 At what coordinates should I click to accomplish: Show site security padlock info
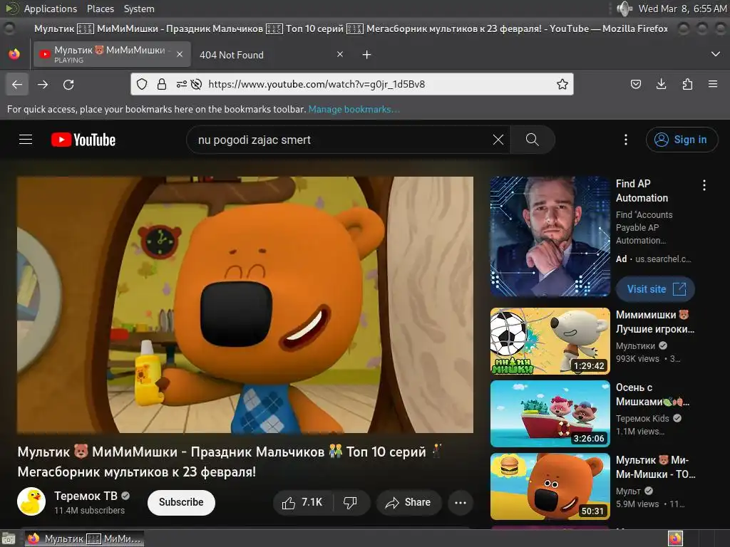point(162,84)
